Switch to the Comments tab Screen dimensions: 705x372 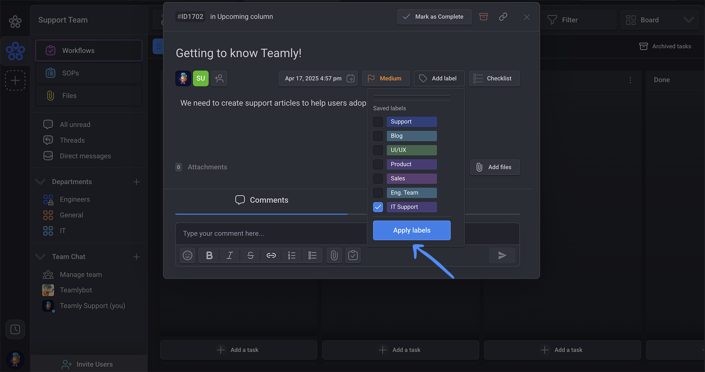261,200
